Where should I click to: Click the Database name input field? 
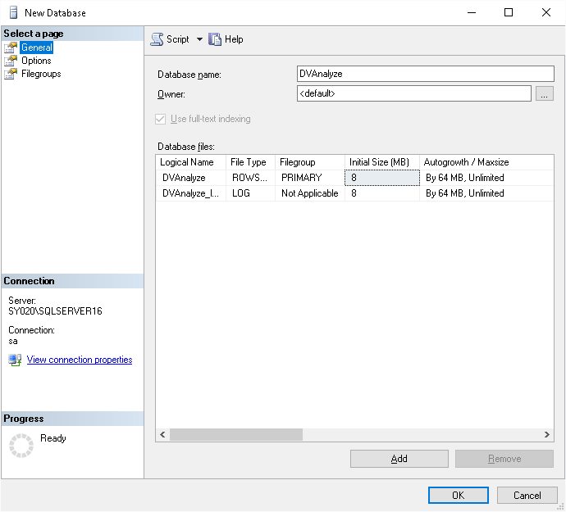(425, 74)
